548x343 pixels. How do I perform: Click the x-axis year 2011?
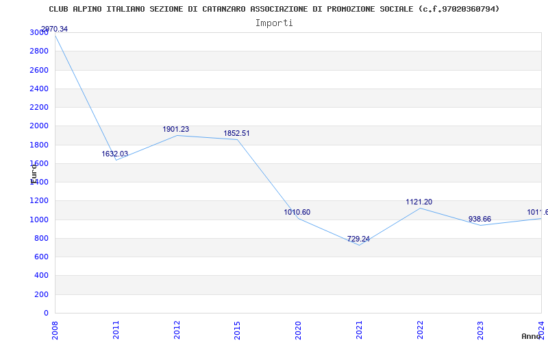[116, 330]
